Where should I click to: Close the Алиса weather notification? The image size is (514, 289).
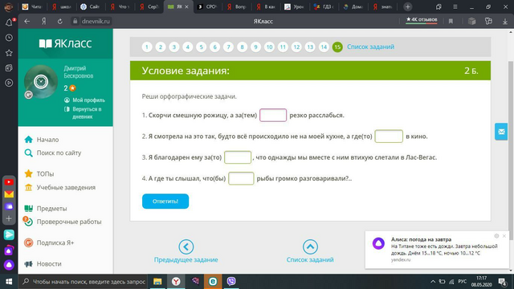tap(504, 236)
